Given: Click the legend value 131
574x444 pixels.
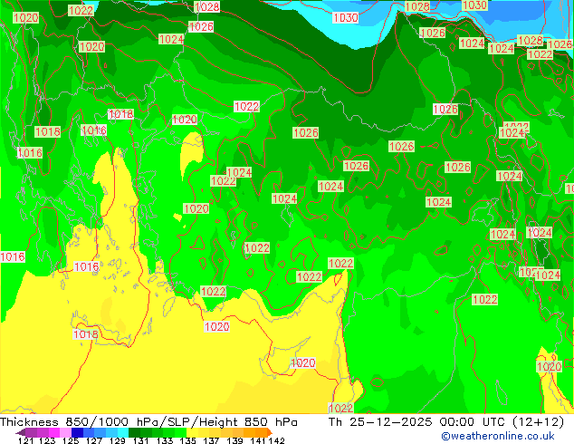Looking at the screenshot, I should tap(140, 440).
